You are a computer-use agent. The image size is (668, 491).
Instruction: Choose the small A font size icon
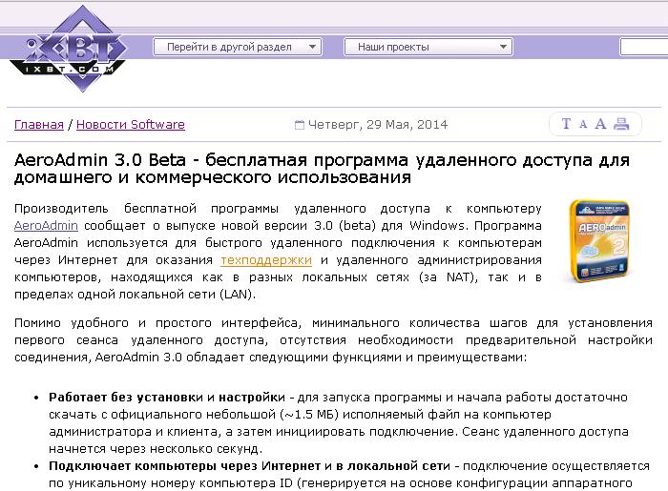(x=583, y=125)
